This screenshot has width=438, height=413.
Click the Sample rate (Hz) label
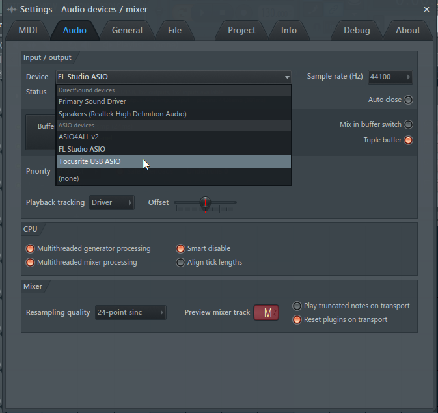(x=335, y=77)
